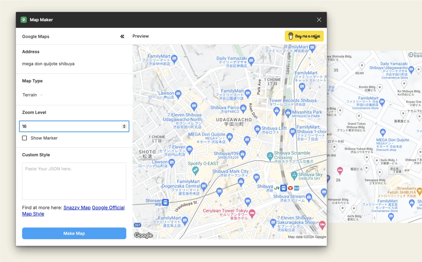Click the route 317 road shield
Viewport: 422px width, 262px height.
137,225
